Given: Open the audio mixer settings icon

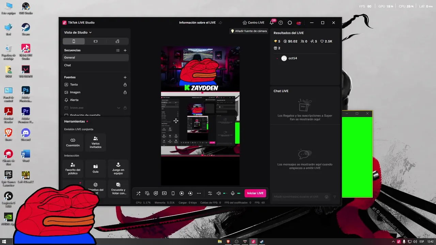Looking at the screenshot, I should click(x=210, y=193).
